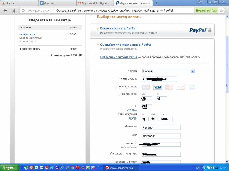Open the rocket-jet.com order link
229x171 pixels.
click(x=27, y=34)
